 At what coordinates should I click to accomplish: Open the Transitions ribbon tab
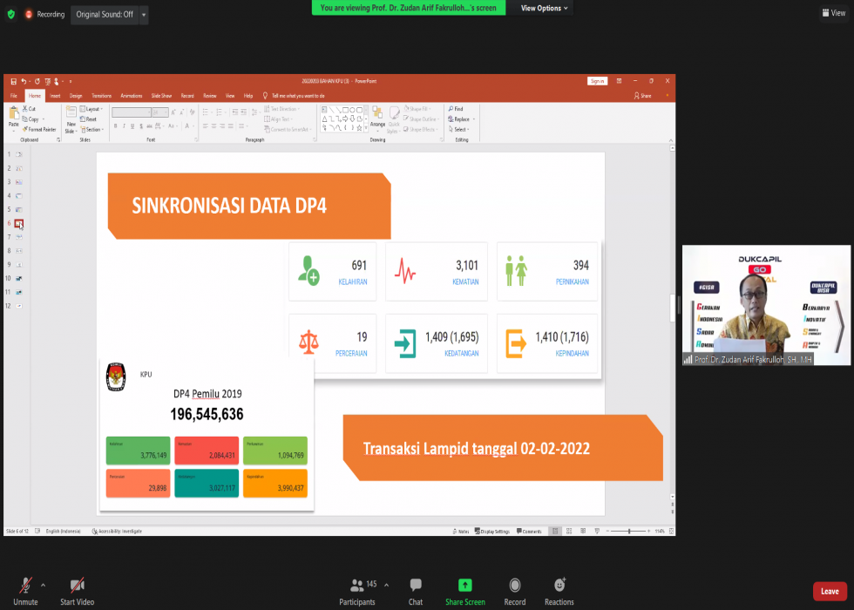[x=101, y=95]
